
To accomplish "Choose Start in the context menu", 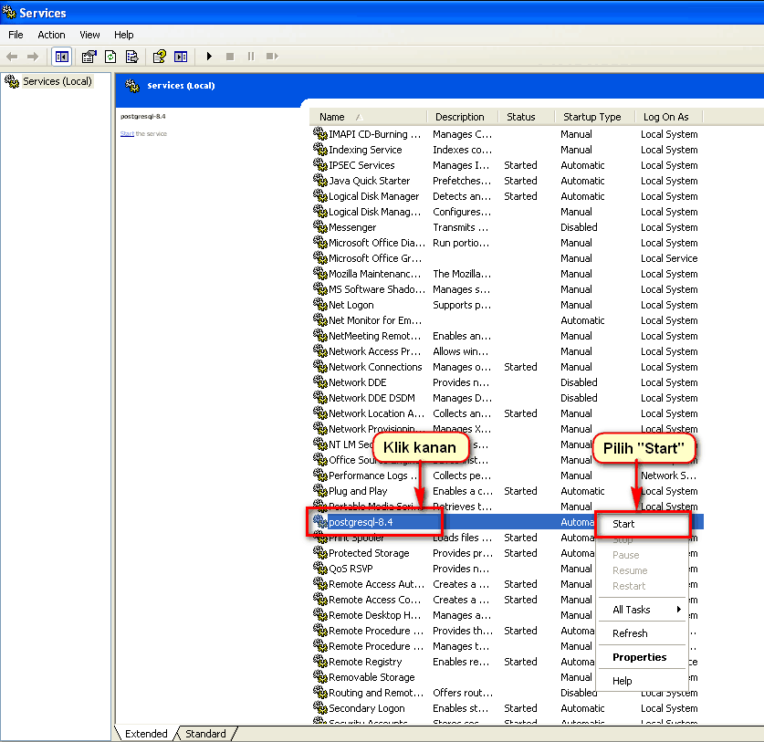I will pyautogui.click(x=643, y=524).
